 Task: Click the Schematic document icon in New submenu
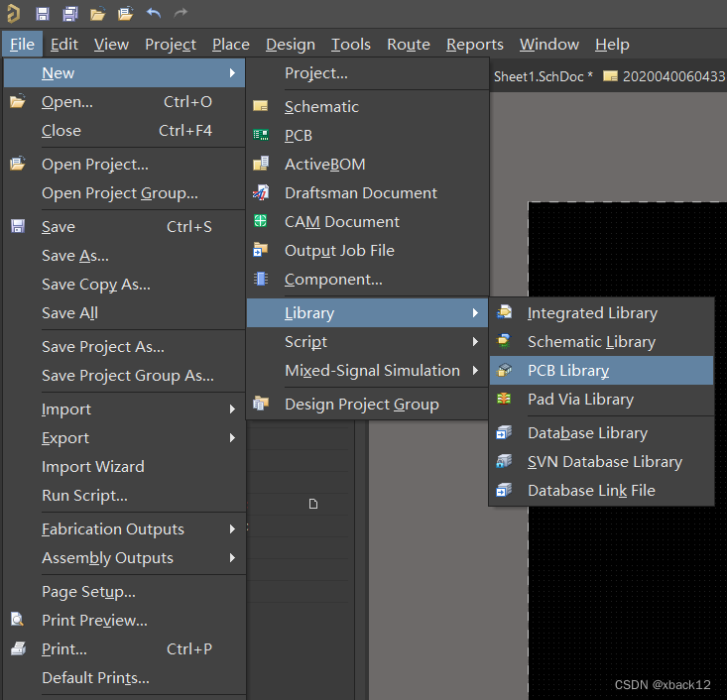point(261,106)
